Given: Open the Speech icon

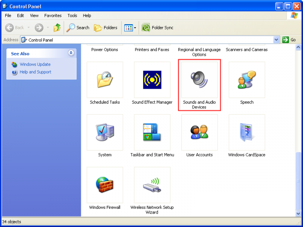Looking at the screenshot, I should [x=247, y=80].
